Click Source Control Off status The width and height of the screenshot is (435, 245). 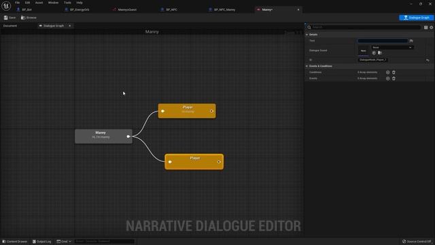pyautogui.click(x=417, y=242)
